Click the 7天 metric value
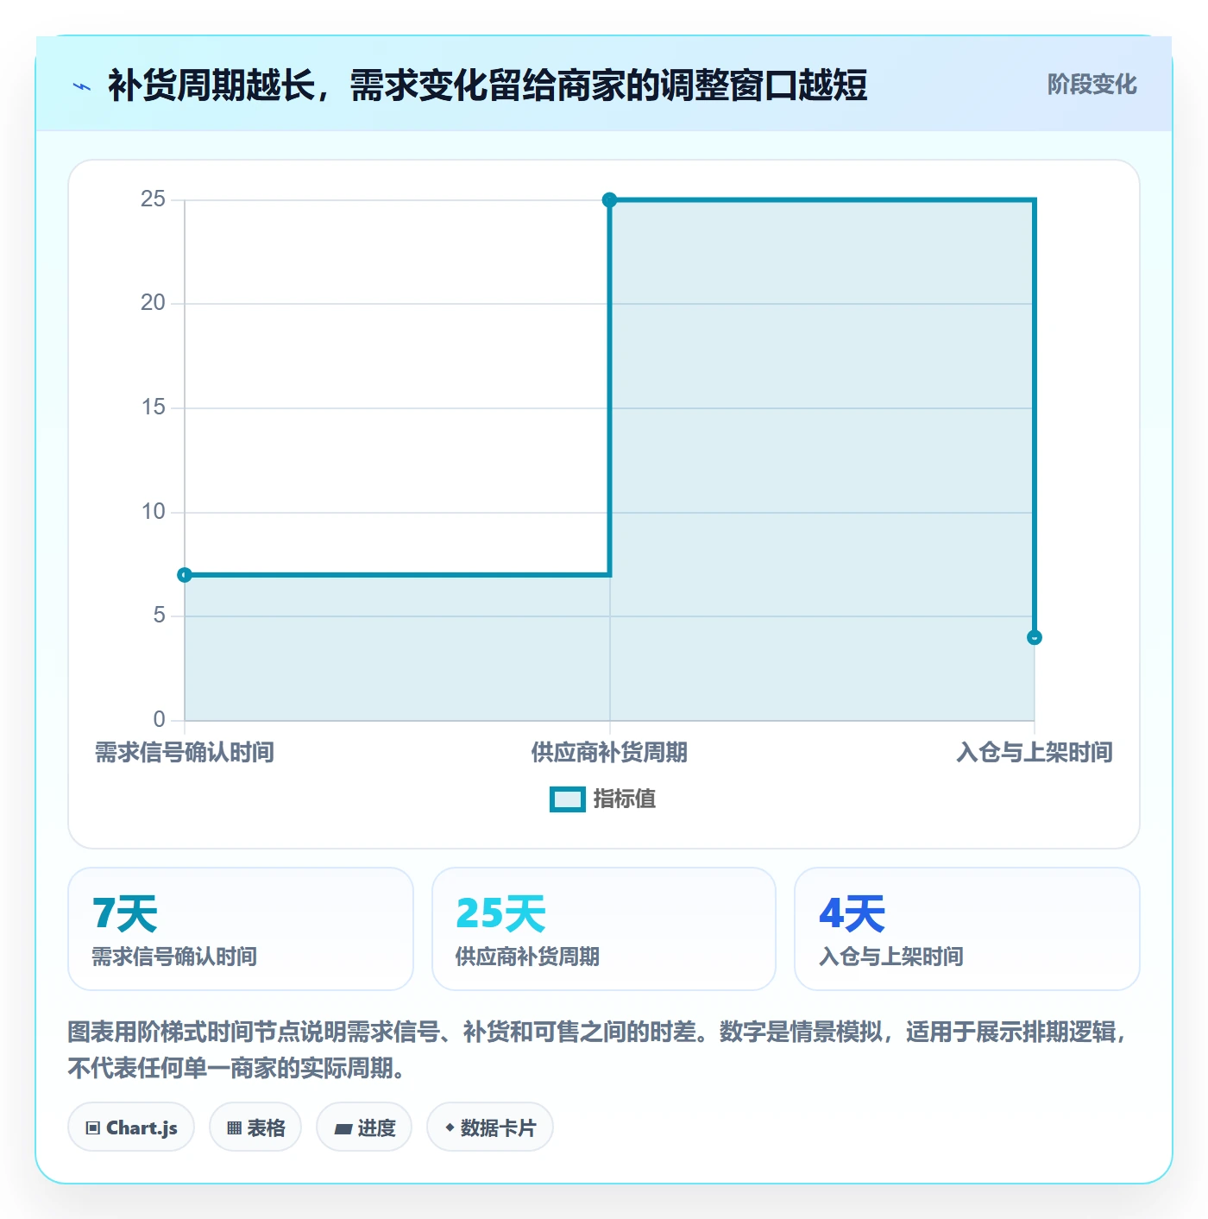The width and height of the screenshot is (1208, 1219). 125,913
